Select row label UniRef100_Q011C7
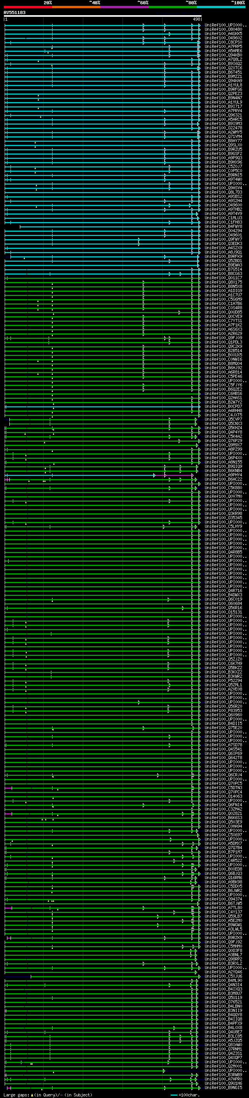Viewport: 249px width, 1098px height. click(223, 278)
